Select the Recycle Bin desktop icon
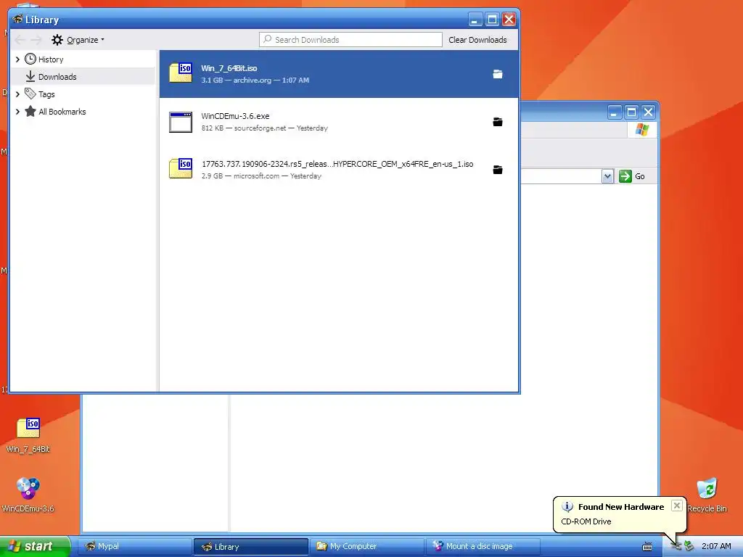This screenshot has width=743, height=557. click(x=707, y=495)
